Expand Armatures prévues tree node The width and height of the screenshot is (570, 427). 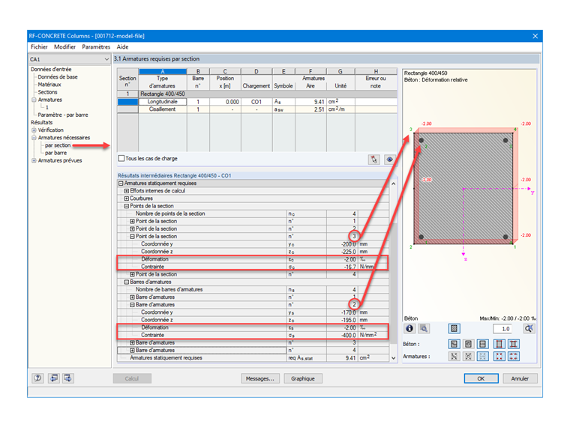(34, 160)
